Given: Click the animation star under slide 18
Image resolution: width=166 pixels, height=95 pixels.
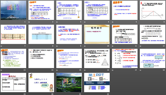Looking at the screenshot, I should [x=140, y=70].
